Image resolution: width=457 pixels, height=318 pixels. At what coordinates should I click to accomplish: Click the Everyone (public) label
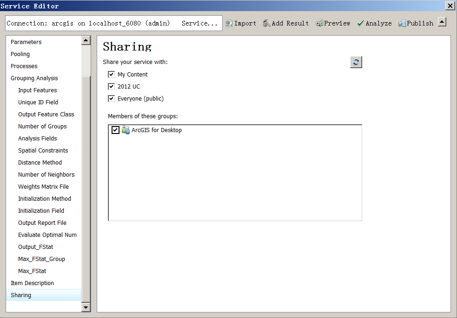pos(141,99)
